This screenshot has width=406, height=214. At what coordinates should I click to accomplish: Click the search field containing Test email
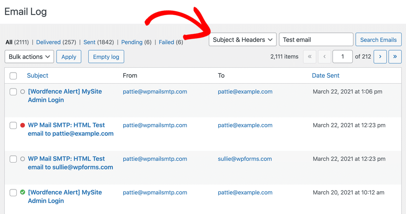coord(316,40)
